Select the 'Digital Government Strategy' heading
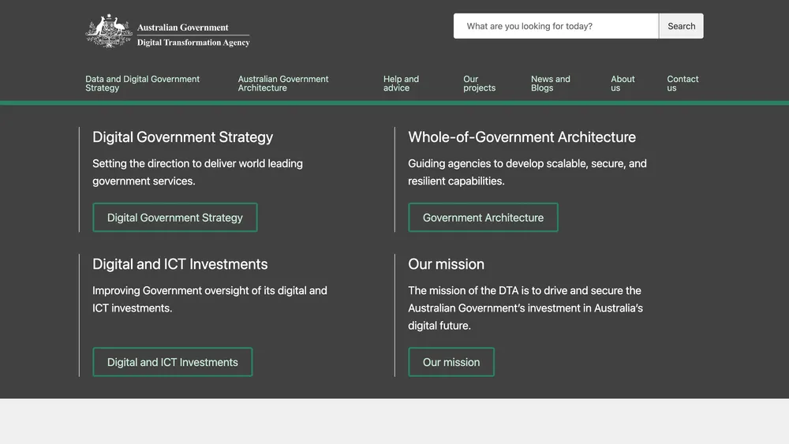 coord(183,137)
